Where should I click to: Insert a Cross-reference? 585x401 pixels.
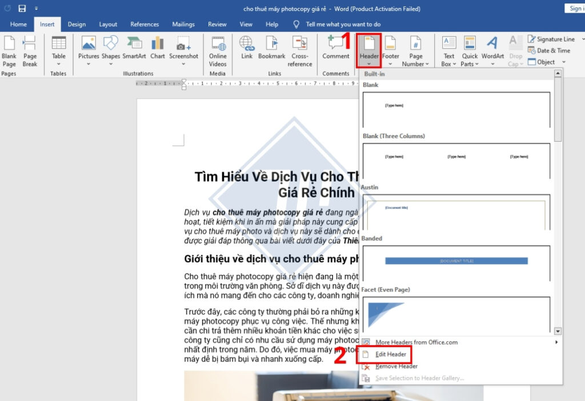click(x=299, y=51)
